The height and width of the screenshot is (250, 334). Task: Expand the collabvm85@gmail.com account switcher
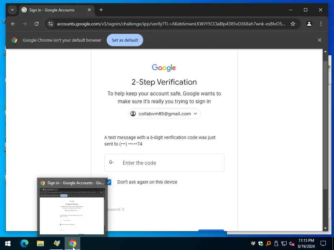164,114
